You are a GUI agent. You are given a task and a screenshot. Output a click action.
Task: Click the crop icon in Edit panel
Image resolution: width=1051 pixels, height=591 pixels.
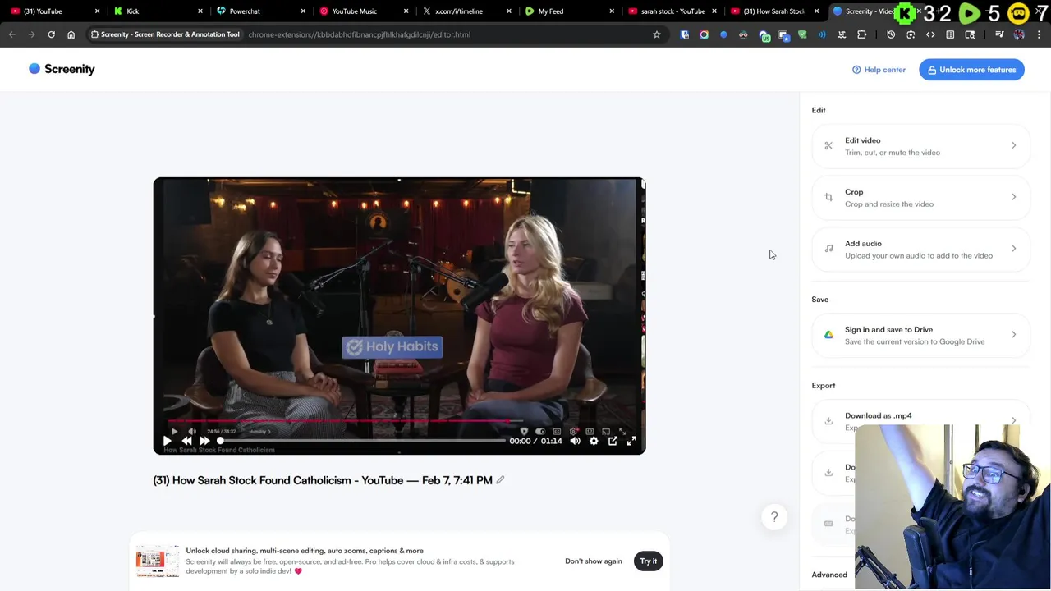coord(828,198)
